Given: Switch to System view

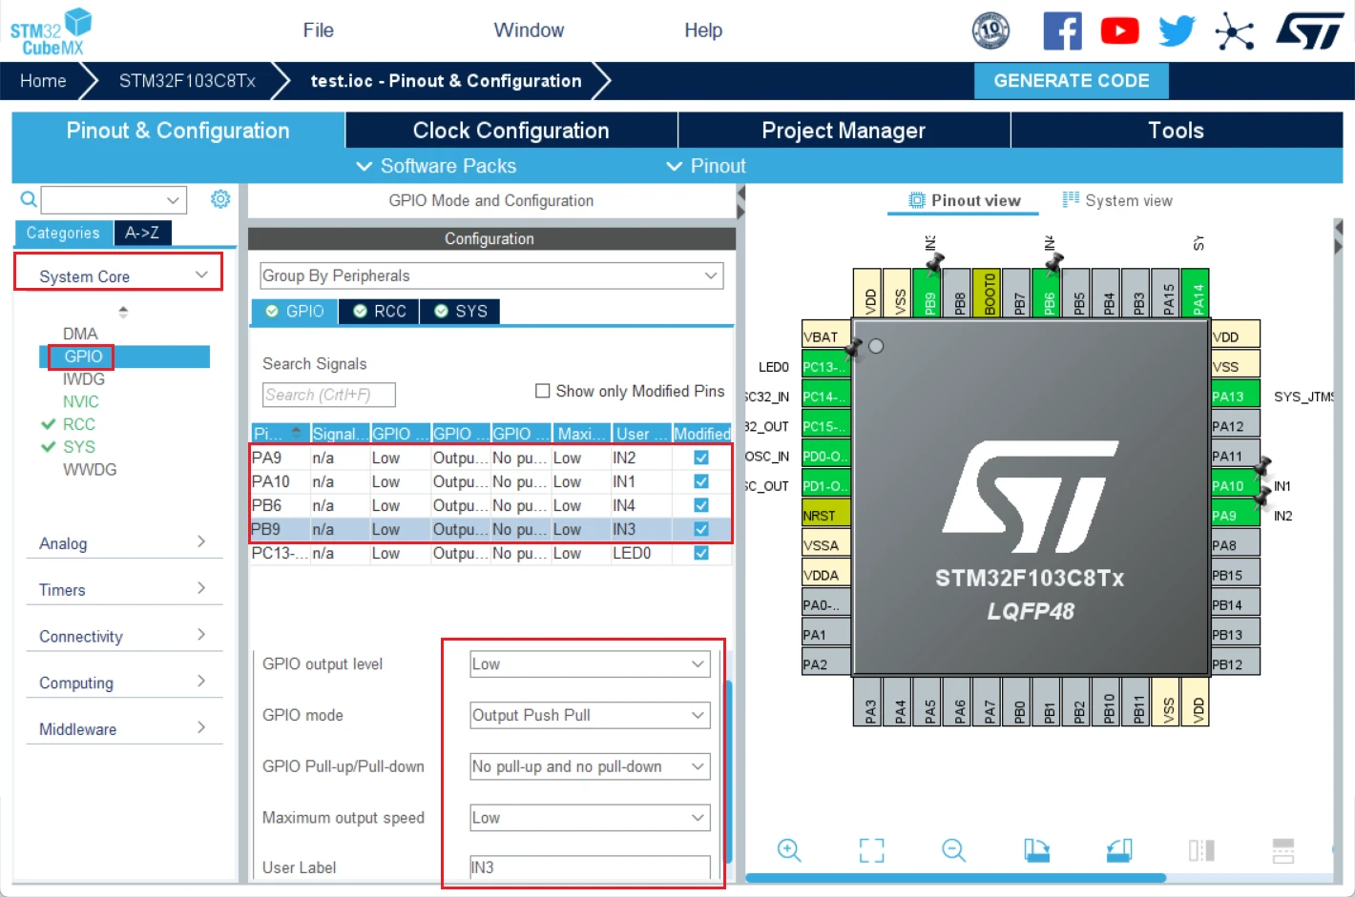Looking at the screenshot, I should [1117, 200].
